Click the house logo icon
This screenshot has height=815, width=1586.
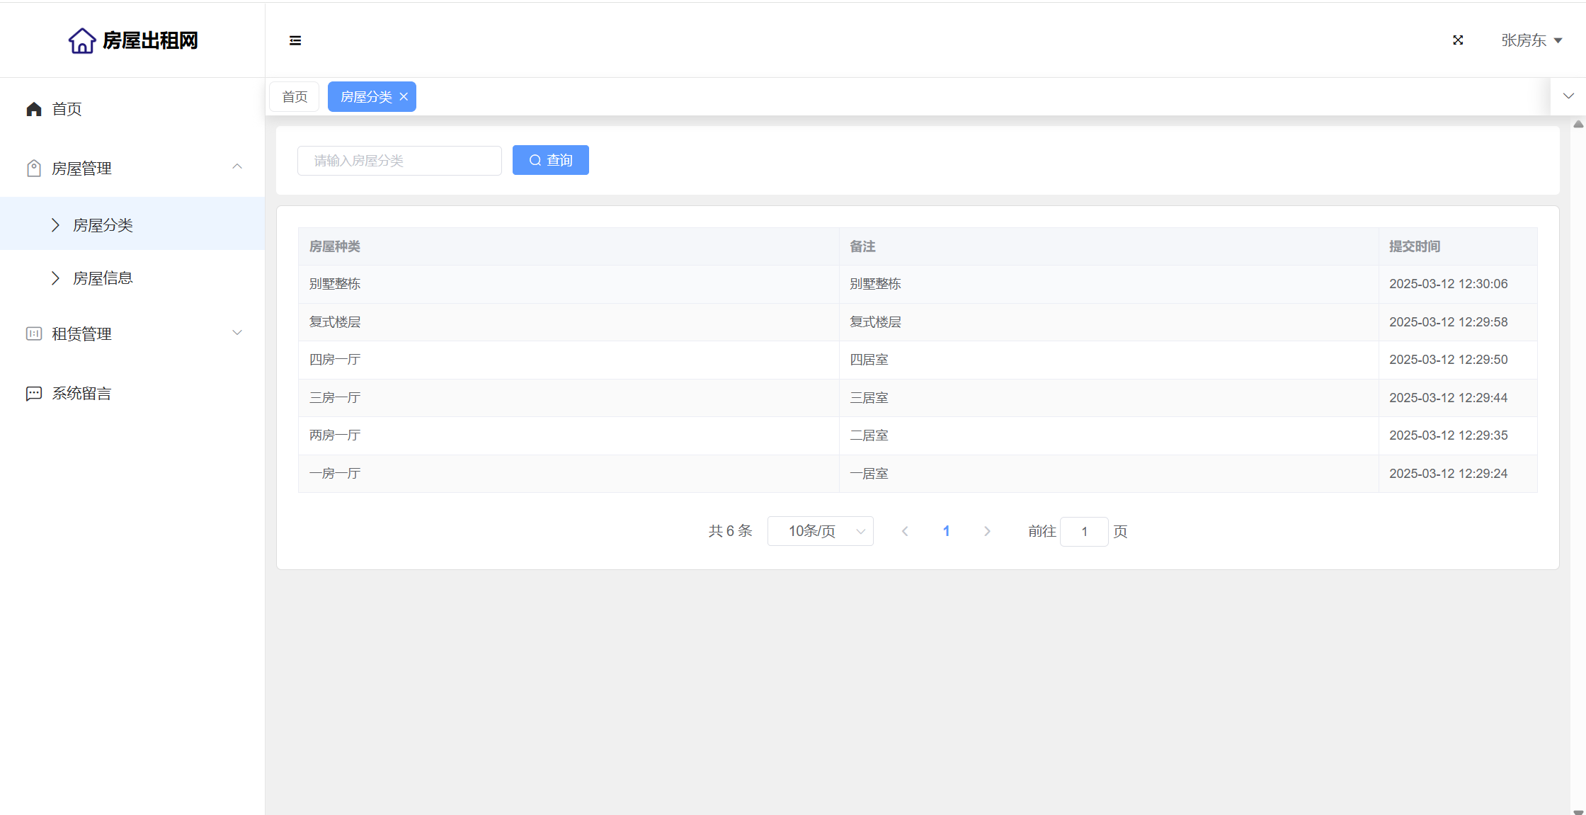(82, 40)
